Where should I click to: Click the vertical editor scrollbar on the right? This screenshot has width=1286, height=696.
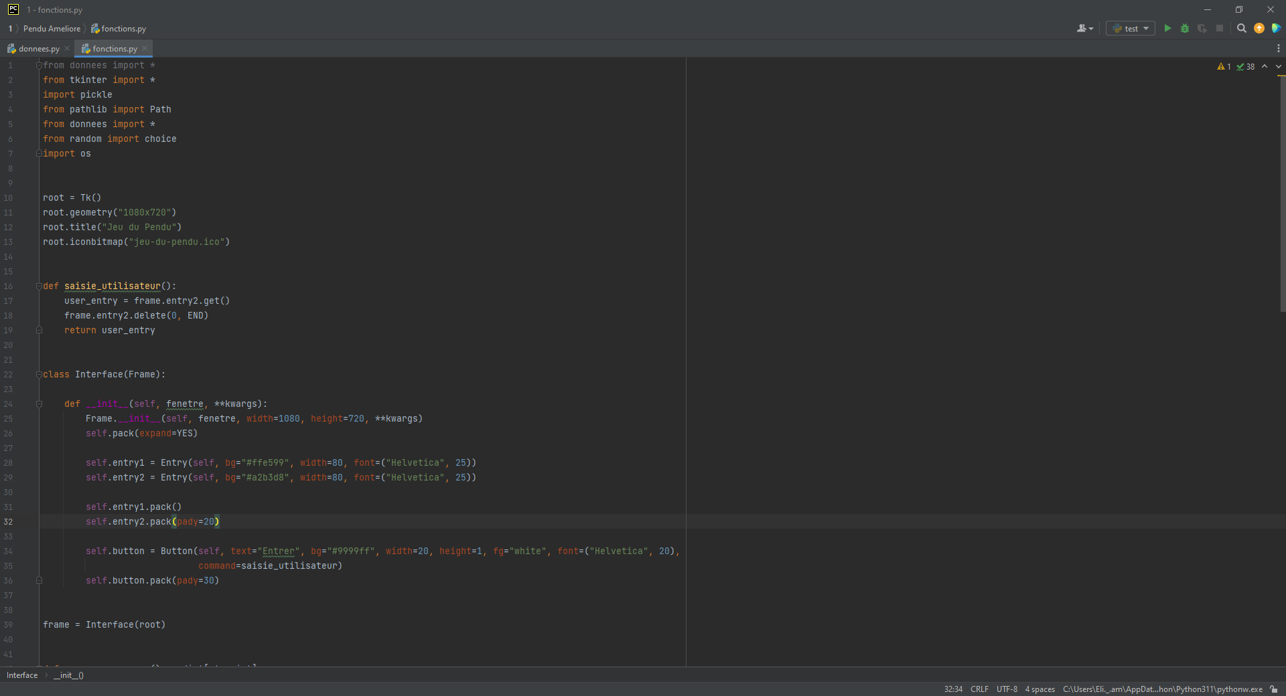(1281, 194)
